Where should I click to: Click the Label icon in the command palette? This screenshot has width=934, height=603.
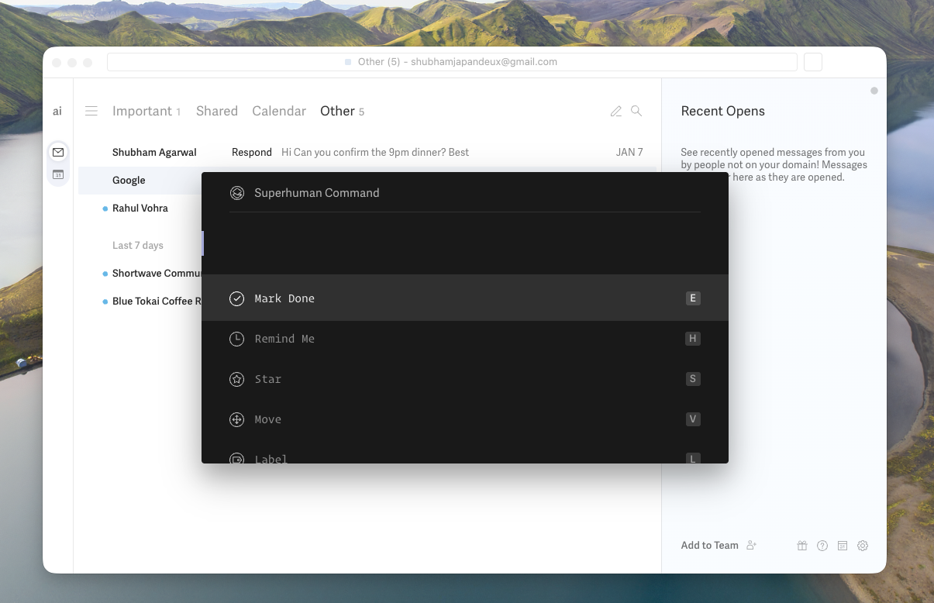(x=236, y=459)
